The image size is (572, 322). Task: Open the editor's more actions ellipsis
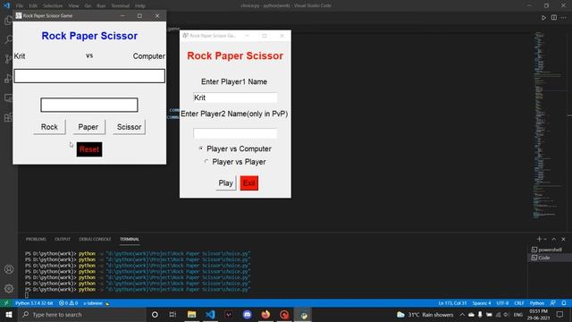(564, 18)
